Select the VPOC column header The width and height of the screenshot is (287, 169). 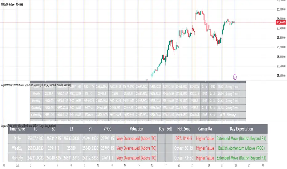click(x=106, y=129)
